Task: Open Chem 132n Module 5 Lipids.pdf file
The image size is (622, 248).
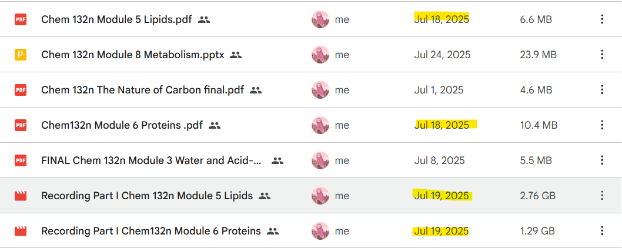Action: pos(116,19)
